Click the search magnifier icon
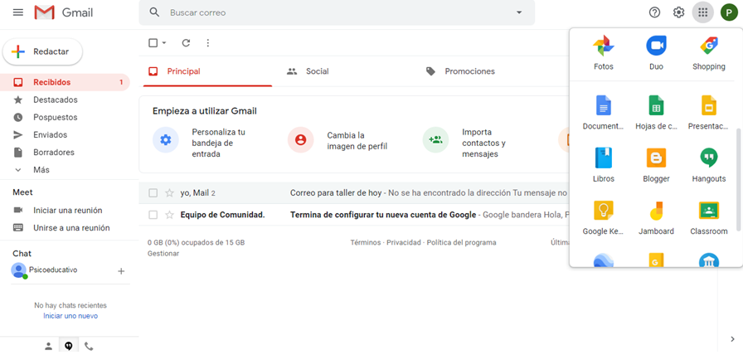 tap(154, 12)
